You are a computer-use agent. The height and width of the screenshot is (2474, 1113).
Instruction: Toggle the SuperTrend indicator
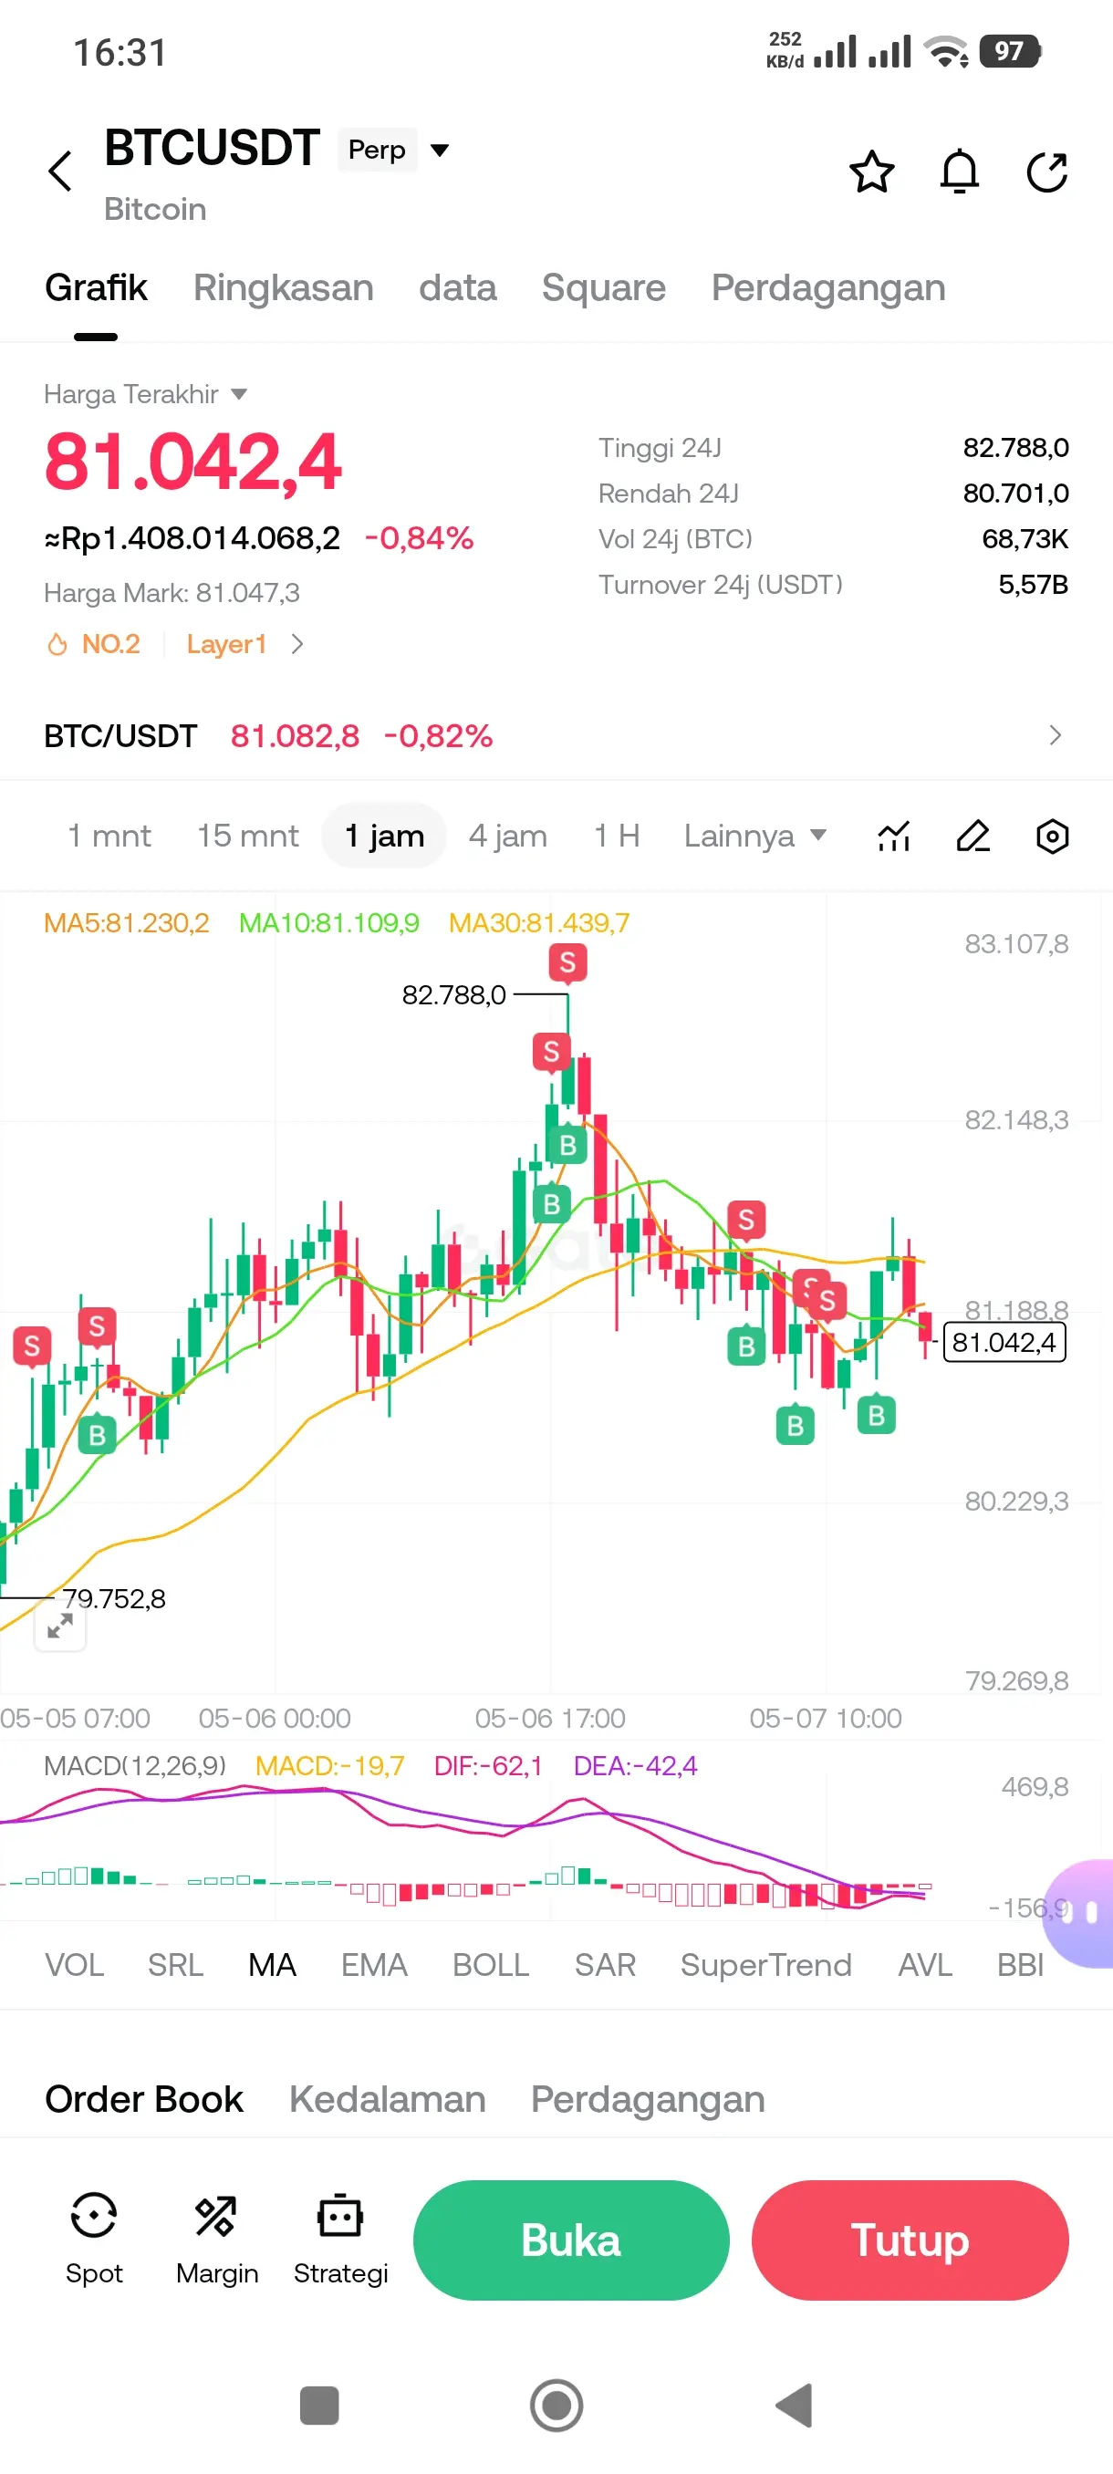click(766, 1965)
